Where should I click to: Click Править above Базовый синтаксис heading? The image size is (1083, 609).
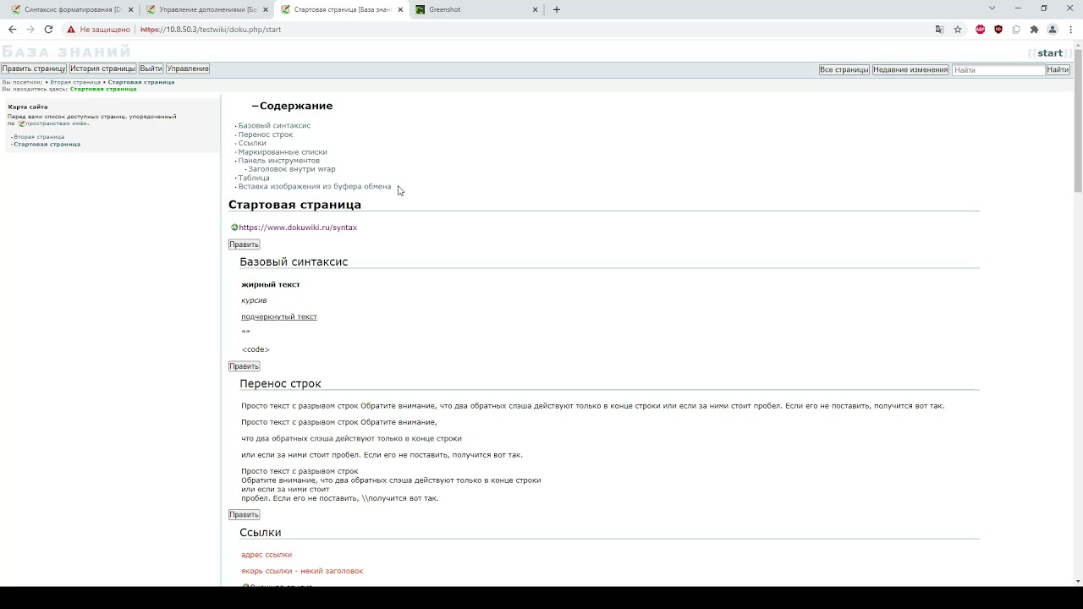(x=244, y=244)
